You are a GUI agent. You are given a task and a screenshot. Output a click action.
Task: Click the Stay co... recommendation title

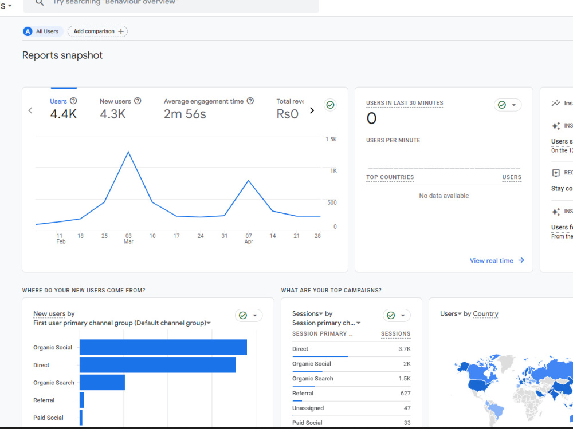[x=562, y=189]
